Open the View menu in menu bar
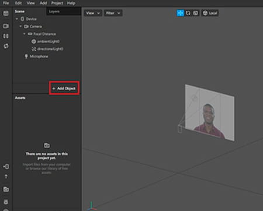 (30, 3)
